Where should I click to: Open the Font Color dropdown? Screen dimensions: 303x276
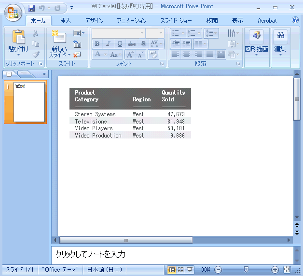pos(100,55)
